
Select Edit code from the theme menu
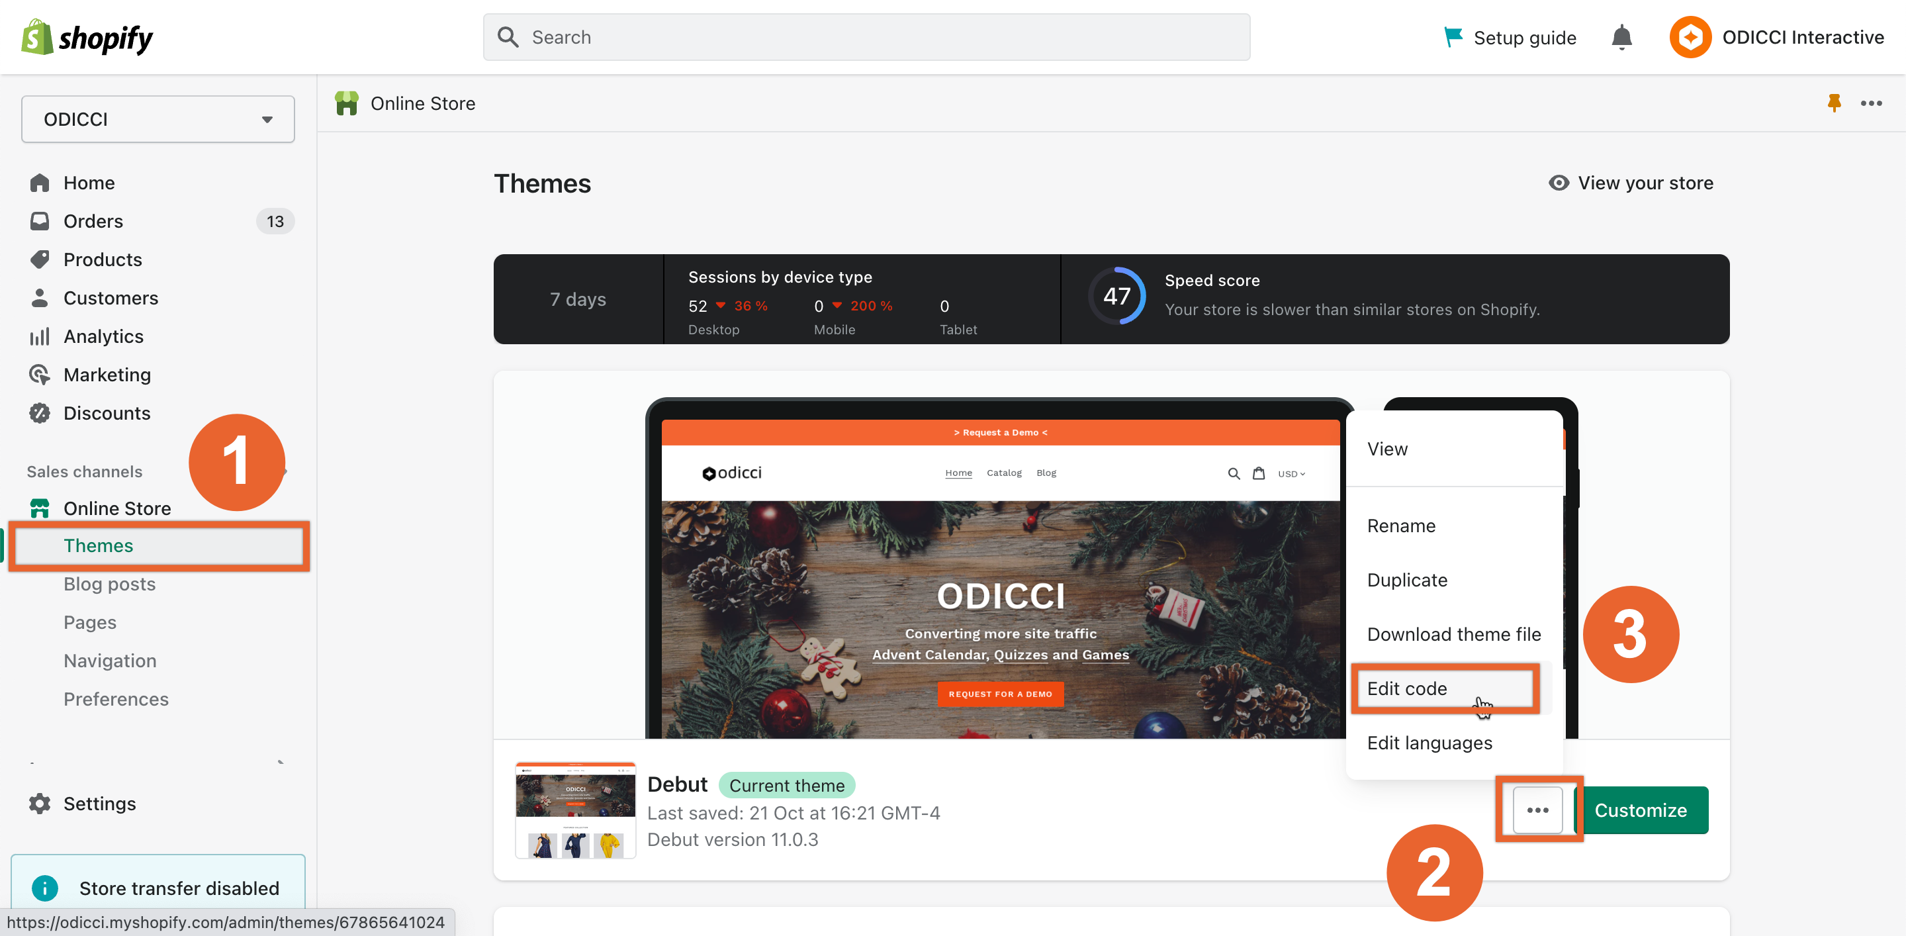1406,688
